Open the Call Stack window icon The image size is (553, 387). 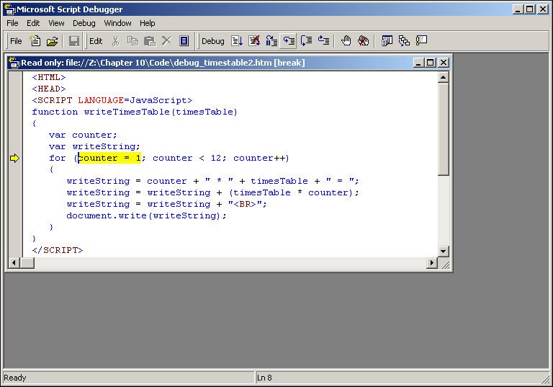point(404,41)
